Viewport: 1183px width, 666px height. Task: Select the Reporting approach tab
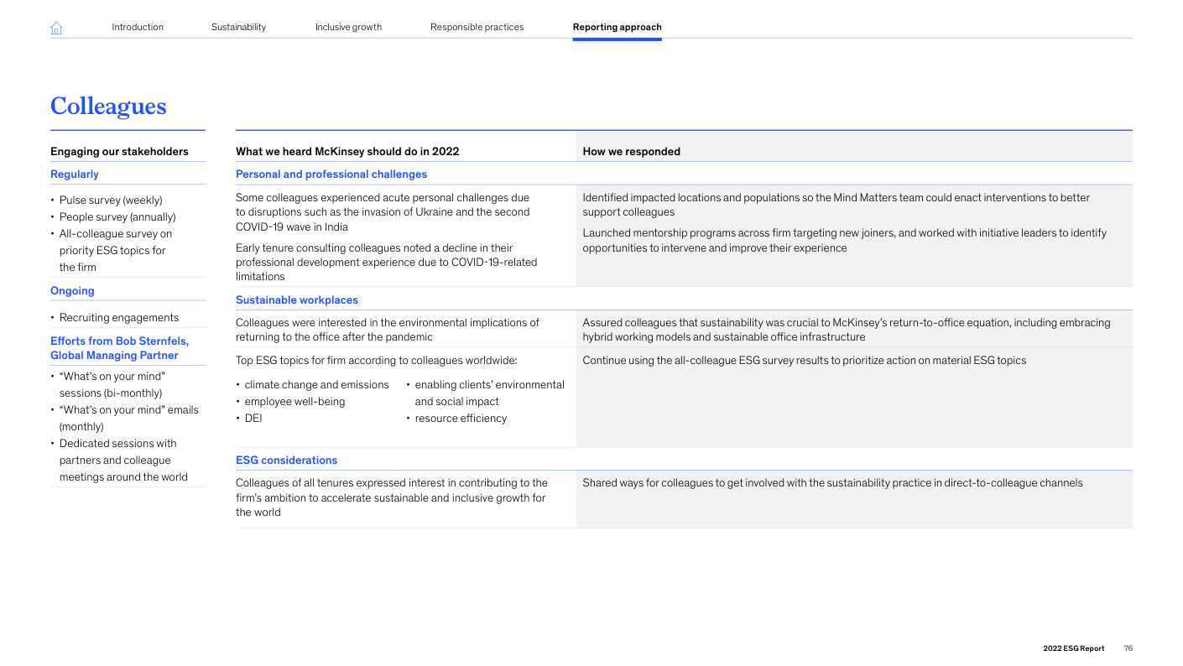pos(617,27)
